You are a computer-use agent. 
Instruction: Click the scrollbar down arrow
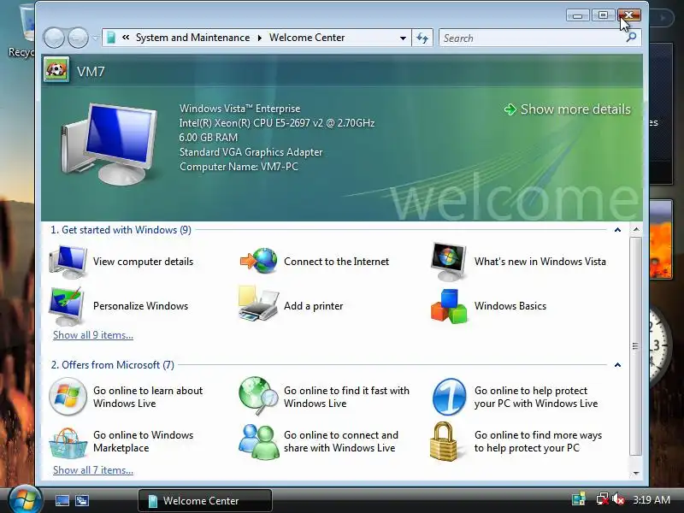pos(636,473)
